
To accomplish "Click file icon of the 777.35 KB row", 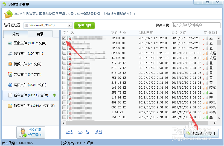I will point(69,63).
